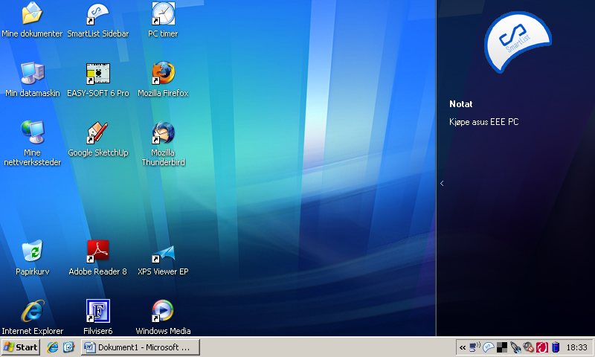Switch to Dokument1 - Microsoft Word taskbar button

point(141,347)
